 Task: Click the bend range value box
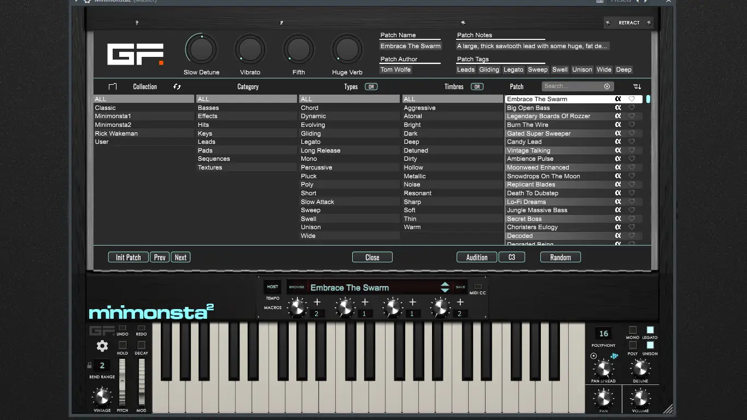coord(102,366)
